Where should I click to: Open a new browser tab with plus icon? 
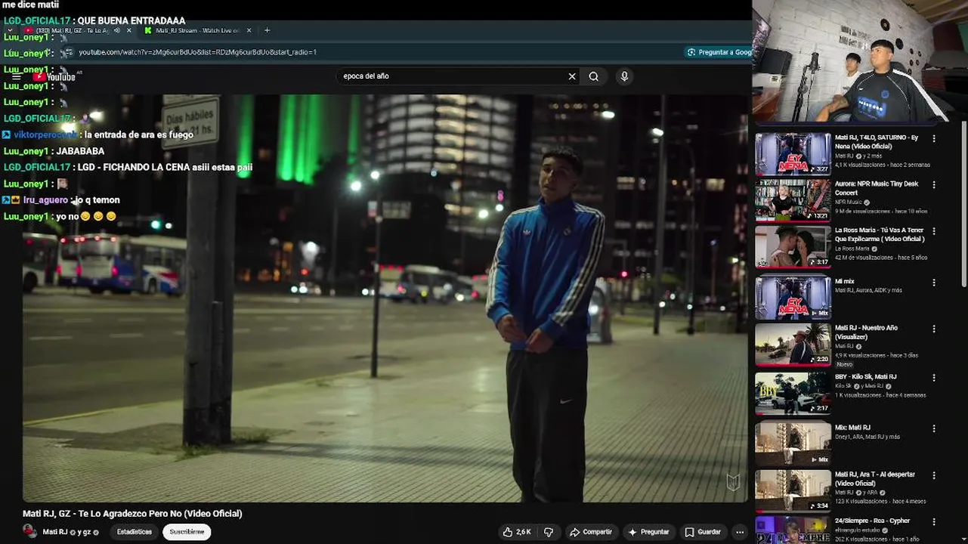(267, 30)
